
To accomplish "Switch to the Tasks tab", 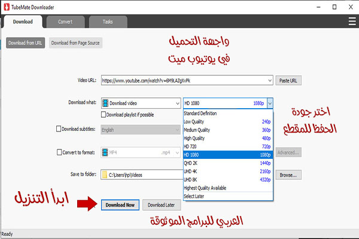I will (x=108, y=22).
